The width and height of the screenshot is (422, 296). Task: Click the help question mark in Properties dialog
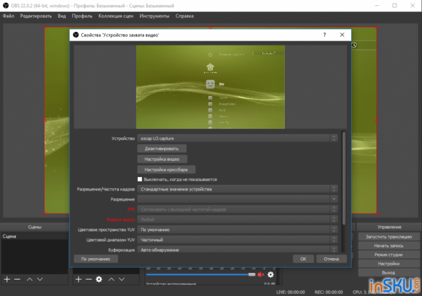pos(324,35)
